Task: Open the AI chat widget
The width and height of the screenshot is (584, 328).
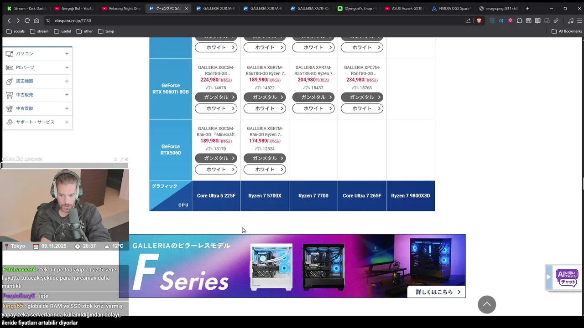Action: pyautogui.click(x=567, y=277)
